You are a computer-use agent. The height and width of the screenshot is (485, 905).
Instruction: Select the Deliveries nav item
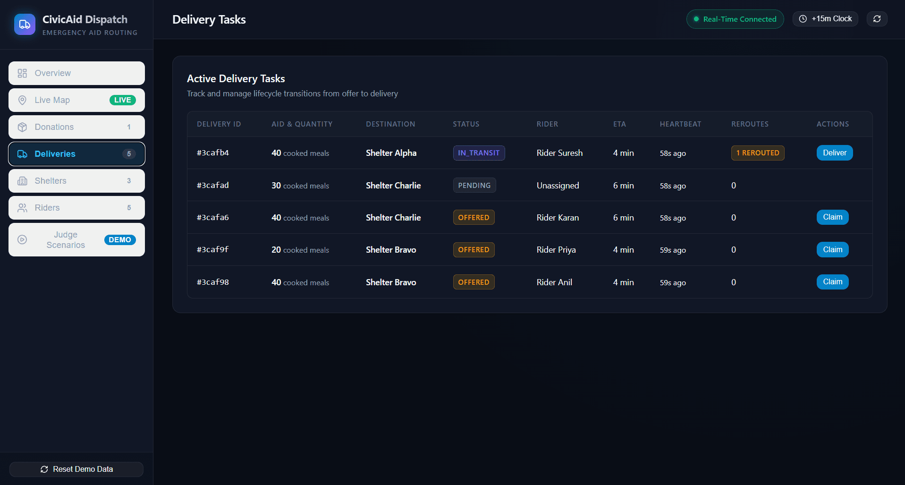(76, 154)
